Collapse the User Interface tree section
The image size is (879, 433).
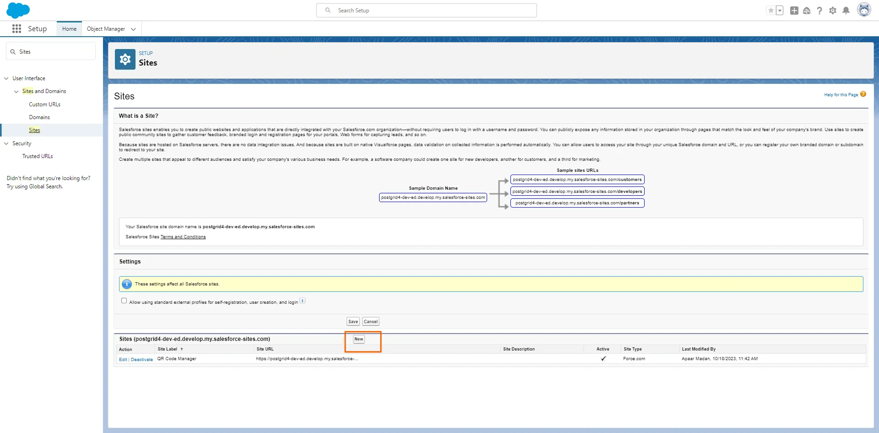(x=6, y=78)
